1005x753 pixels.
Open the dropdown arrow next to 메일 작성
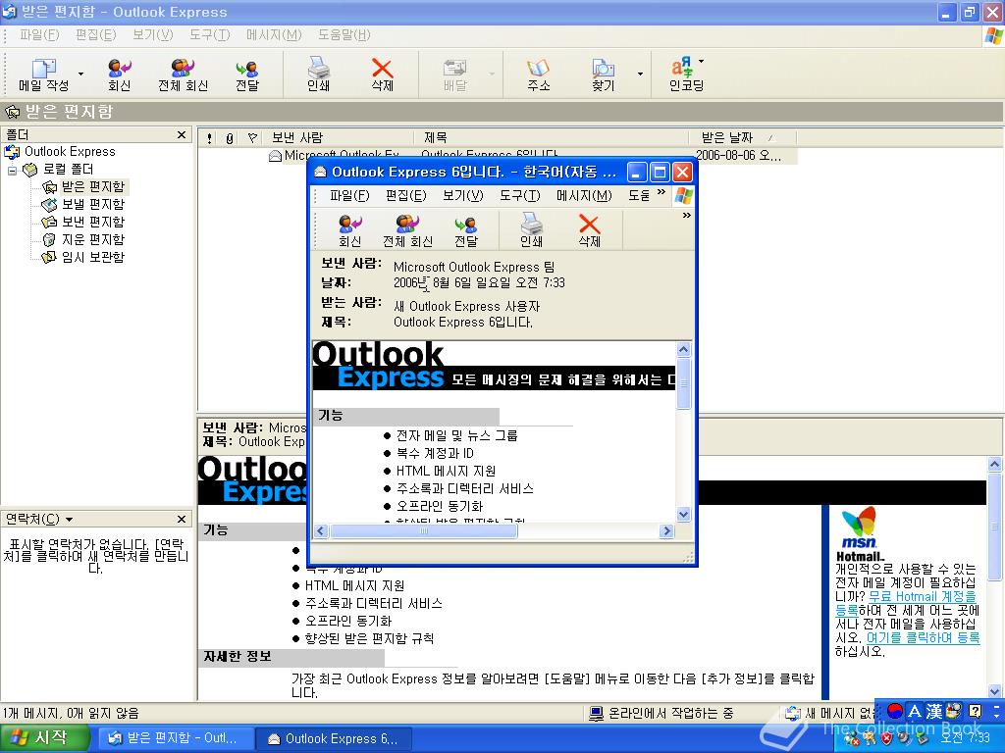(80, 75)
